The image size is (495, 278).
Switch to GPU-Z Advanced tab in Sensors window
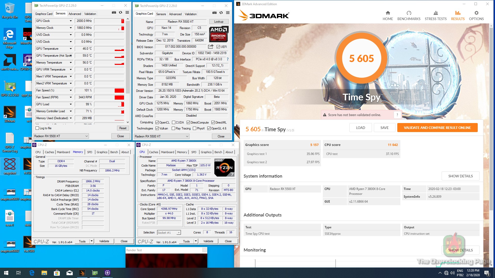click(x=75, y=14)
